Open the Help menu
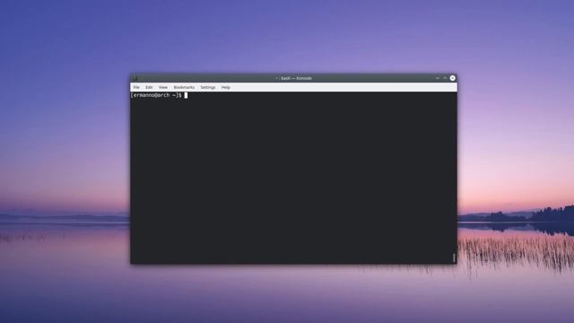This screenshot has height=323, width=574. [x=225, y=88]
